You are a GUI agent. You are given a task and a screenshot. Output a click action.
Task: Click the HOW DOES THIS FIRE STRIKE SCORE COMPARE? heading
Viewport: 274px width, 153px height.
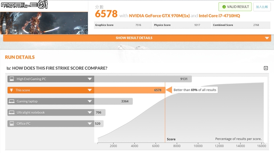coord(60,68)
